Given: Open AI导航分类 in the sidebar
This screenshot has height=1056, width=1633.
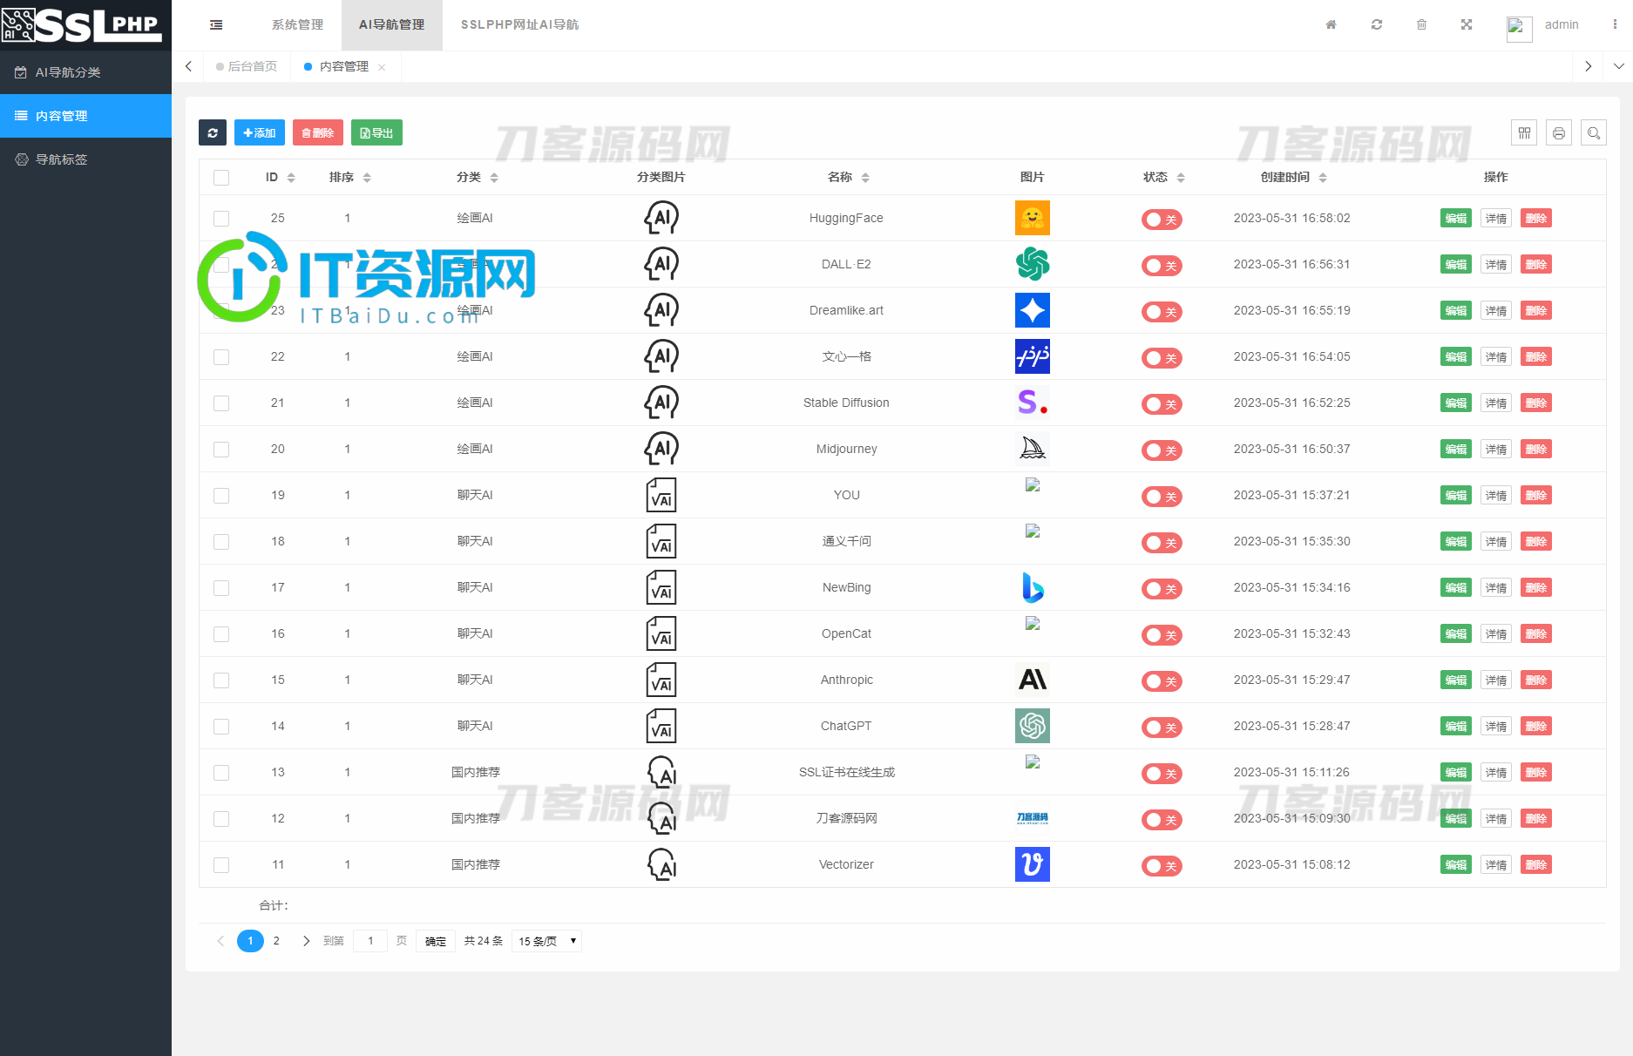Looking at the screenshot, I should pyautogui.click(x=85, y=72).
